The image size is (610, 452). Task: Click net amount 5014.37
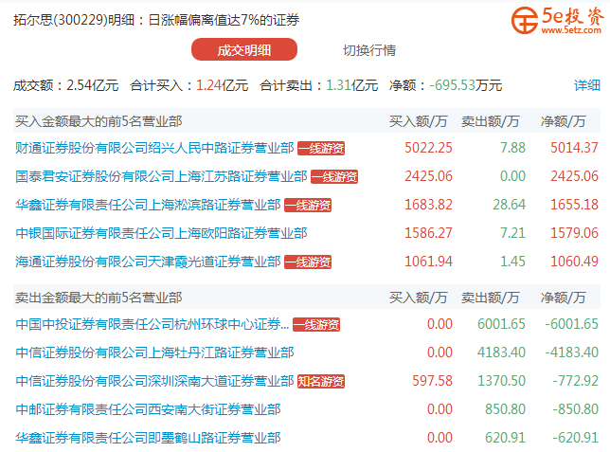click(574, 148)
